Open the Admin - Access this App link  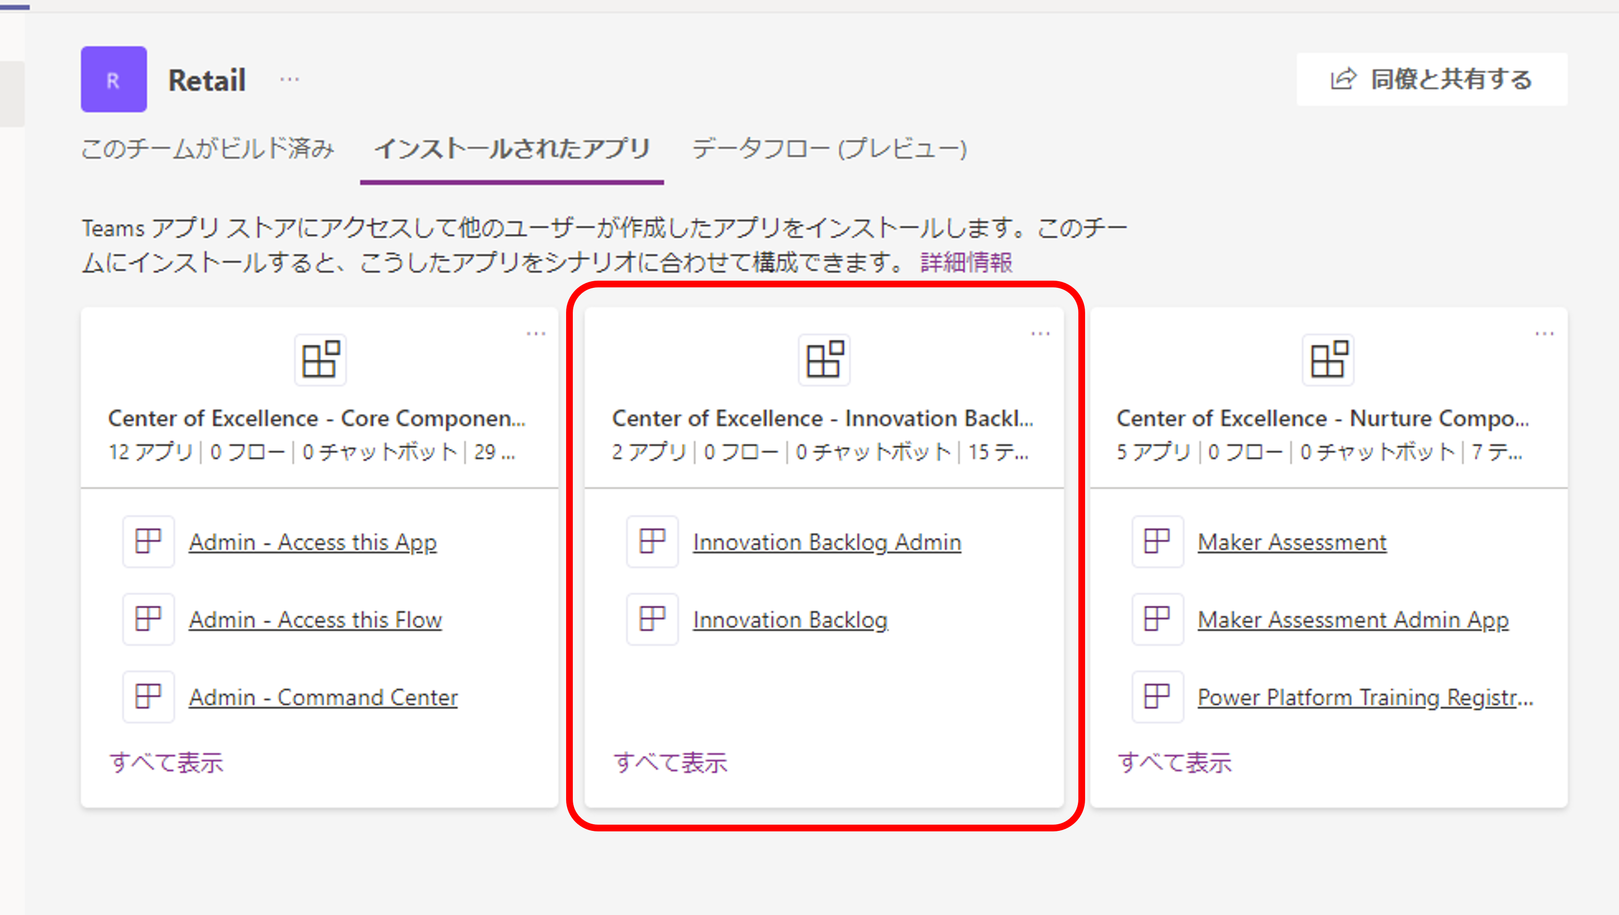(x=313, y=543)
